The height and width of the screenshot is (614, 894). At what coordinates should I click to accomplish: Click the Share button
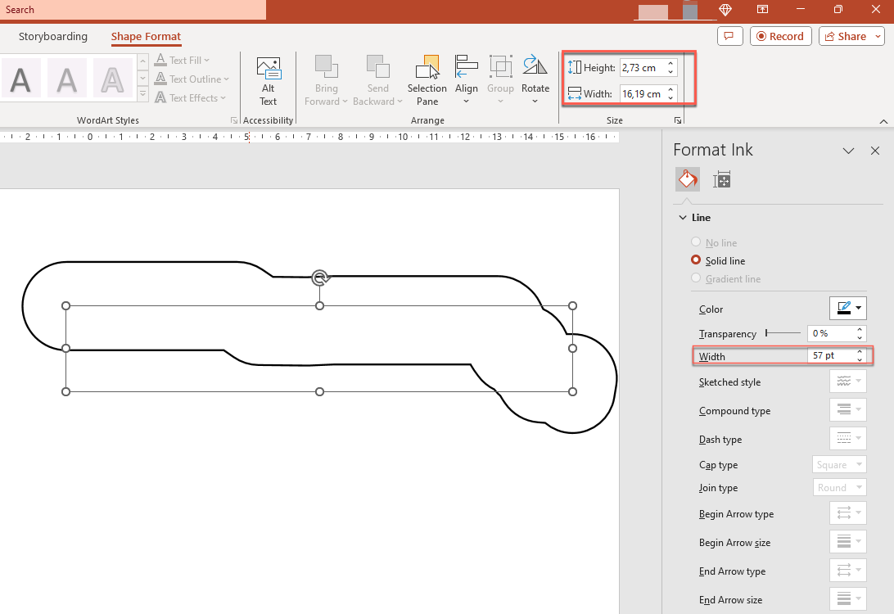pos(845,36)
